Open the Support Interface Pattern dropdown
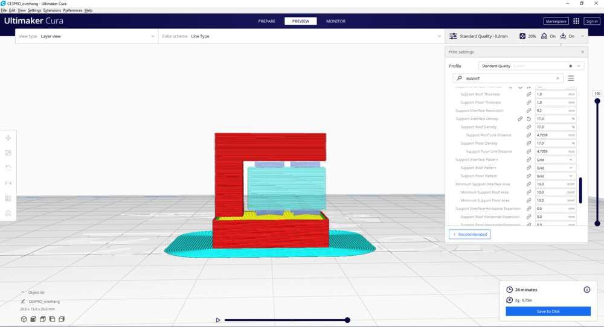Viewport: 604px width, 327px height. click(555, 160)
